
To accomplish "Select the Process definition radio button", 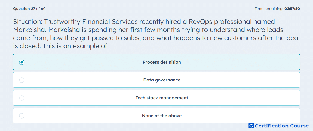I will coord(22,62).
